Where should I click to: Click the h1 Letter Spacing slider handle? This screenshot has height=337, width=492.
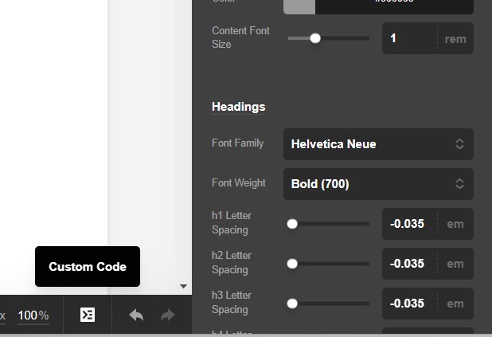tap(292, 224)
